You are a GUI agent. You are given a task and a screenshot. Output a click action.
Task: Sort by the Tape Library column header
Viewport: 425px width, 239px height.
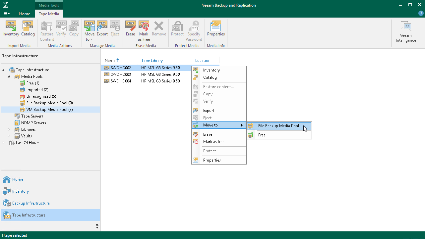click(x=164, y=61)
